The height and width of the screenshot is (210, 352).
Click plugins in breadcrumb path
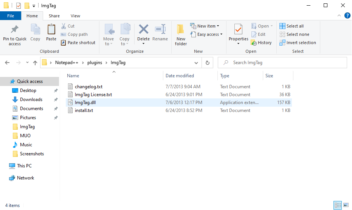point(95,63)
